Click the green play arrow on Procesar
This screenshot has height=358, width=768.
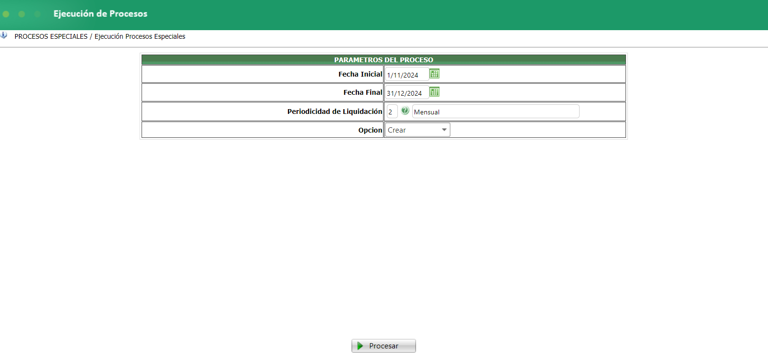360,346
